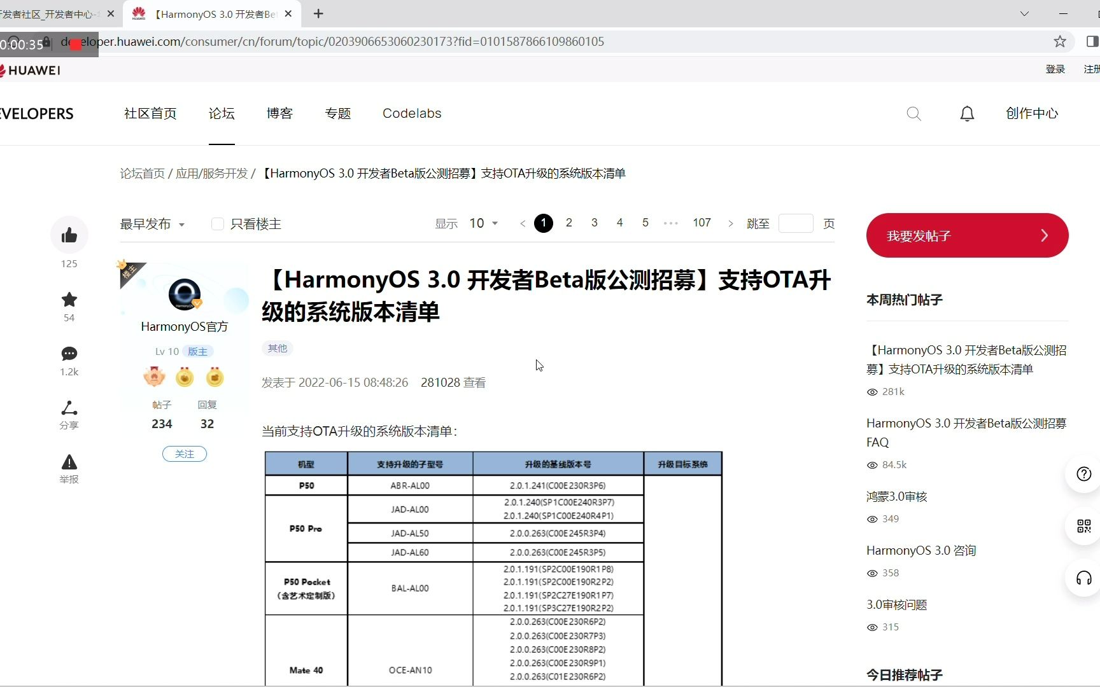Click author post count 234
1100x687 pixels.
162,424
